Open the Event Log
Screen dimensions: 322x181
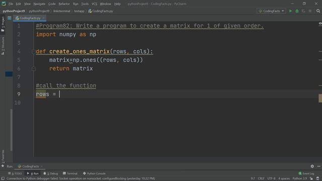[306, 173]
